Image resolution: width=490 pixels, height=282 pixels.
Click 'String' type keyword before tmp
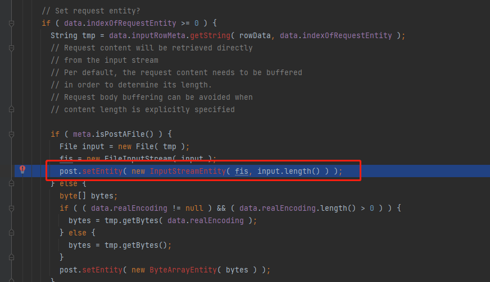coord(64,35)
